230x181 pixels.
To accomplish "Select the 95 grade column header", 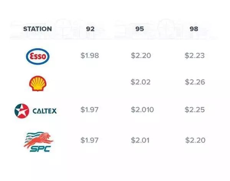I will 140,29.
